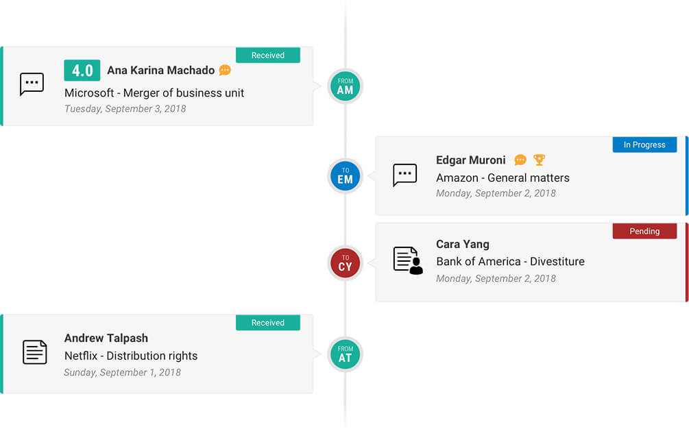This screenshot has width=689, height=431.
Task: Open the Ana Karina Machado name
Action: (161, 71)
